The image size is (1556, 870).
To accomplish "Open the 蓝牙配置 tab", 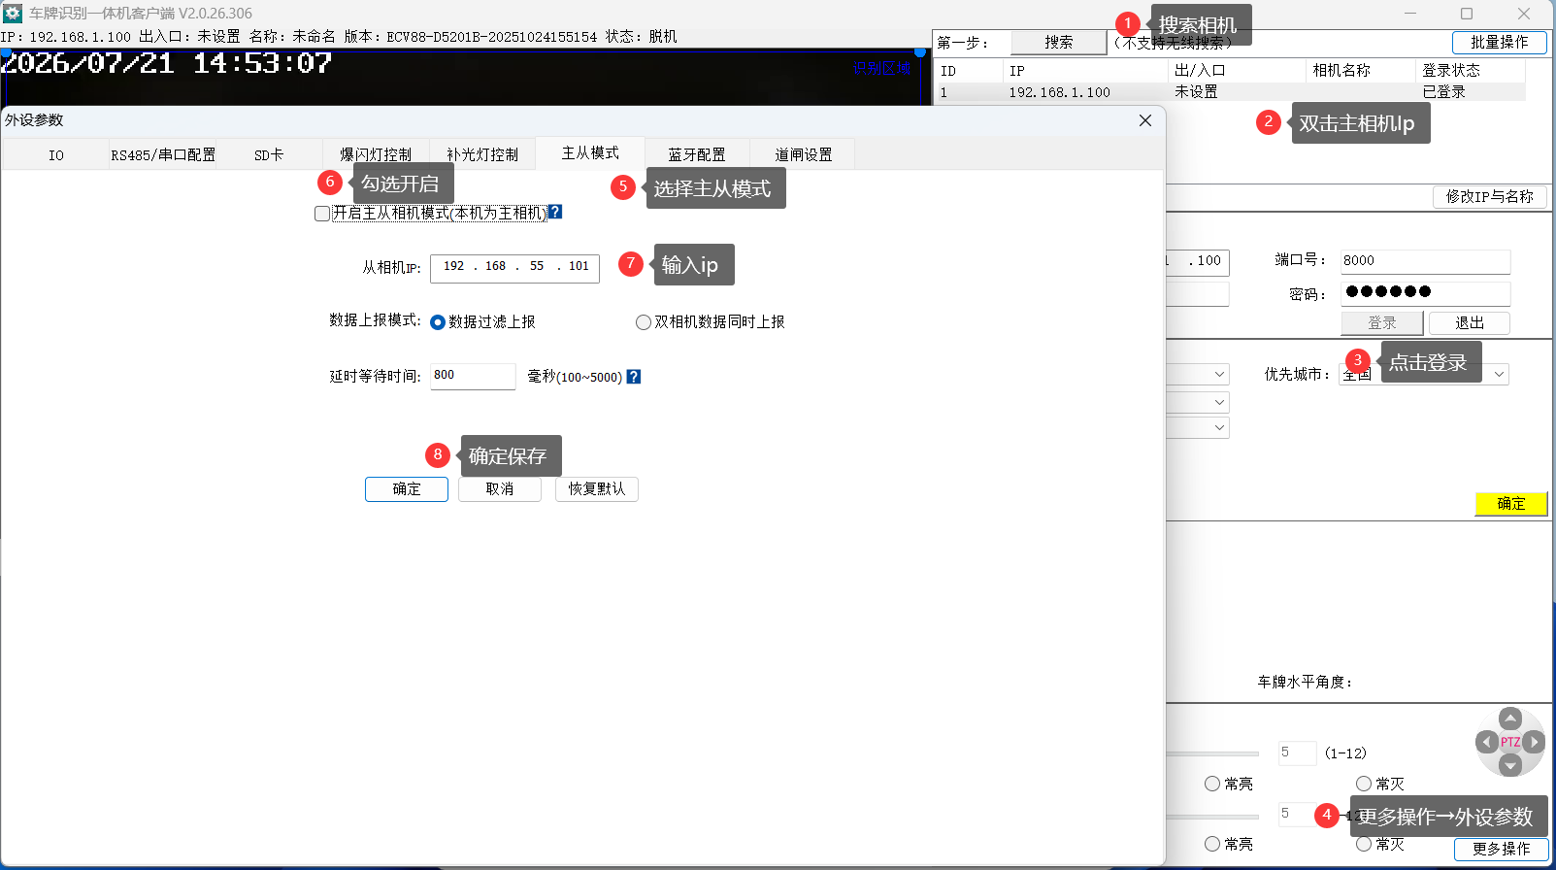I will 697,155.
